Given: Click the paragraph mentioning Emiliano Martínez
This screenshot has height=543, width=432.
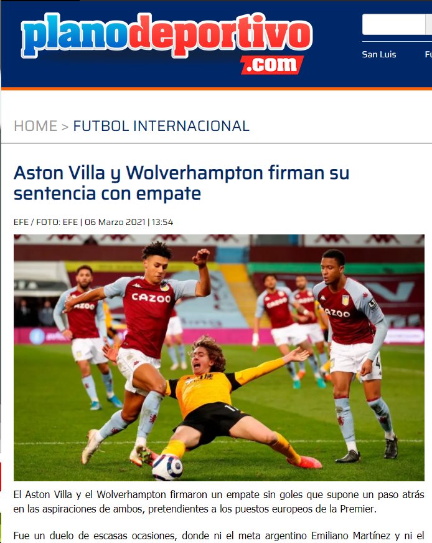Looking at the screenshot, I should pyautogui.click(x=218, y=536).
